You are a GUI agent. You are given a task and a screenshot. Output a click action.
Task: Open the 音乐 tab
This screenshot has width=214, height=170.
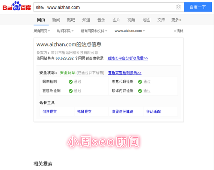pos(101,20)
